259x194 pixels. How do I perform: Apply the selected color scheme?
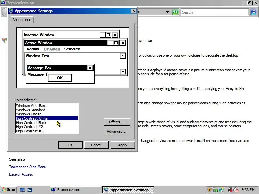[x=123, y=145]
